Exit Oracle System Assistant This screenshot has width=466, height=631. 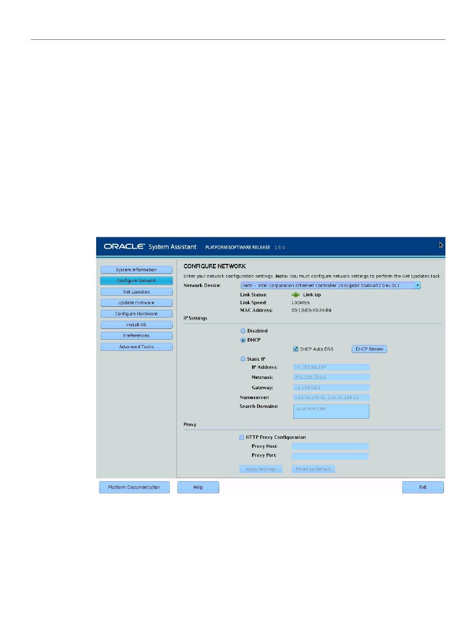pos(423,488)
